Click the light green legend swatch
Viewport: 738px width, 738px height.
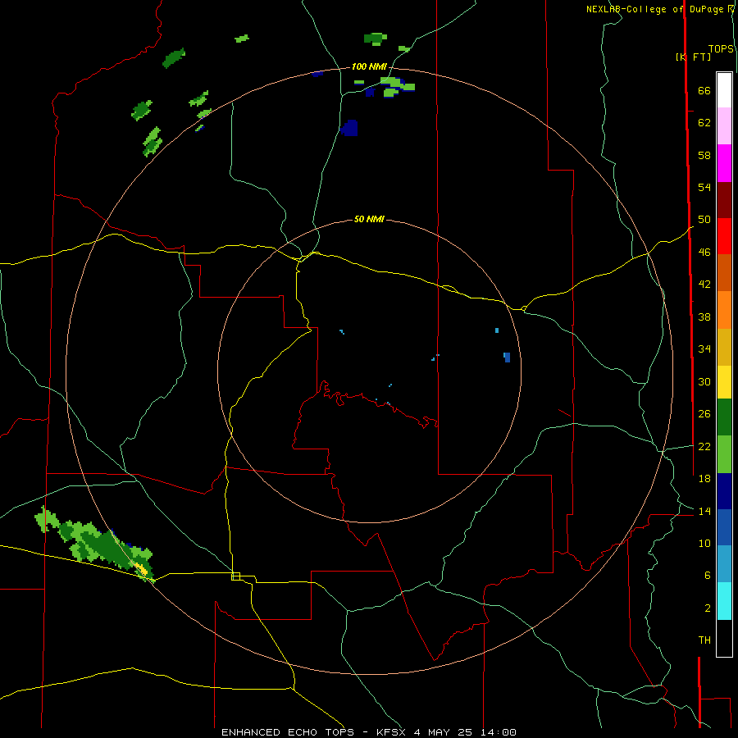point(724,454)
